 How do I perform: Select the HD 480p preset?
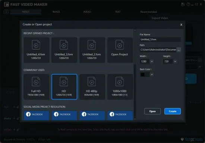click(92, 87)
